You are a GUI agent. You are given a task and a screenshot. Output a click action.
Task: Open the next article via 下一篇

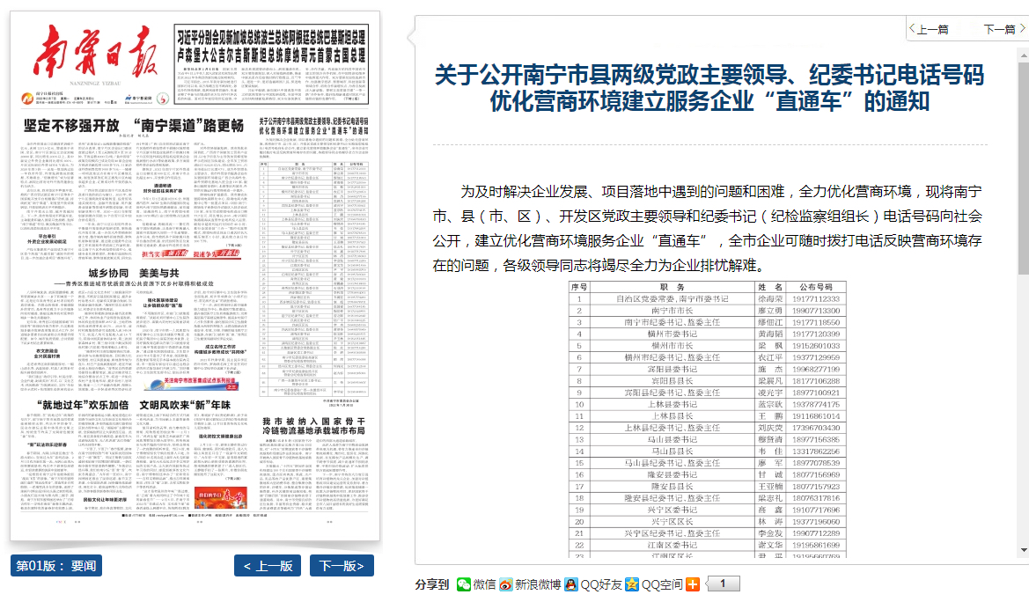click(1004, 30)
